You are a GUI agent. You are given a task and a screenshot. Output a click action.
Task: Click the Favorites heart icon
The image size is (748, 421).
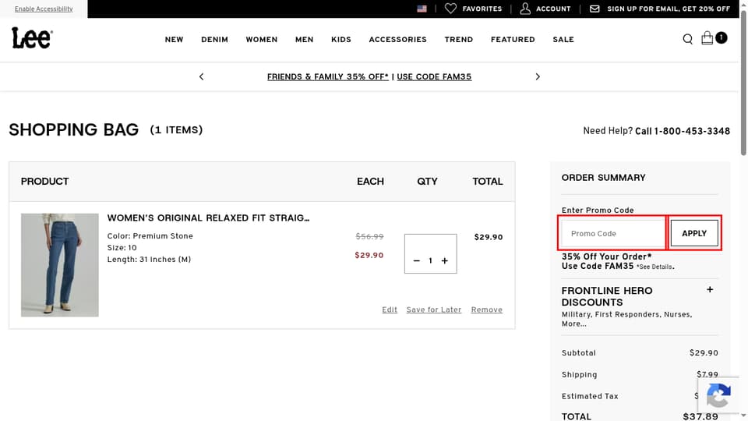coord(450,9)
